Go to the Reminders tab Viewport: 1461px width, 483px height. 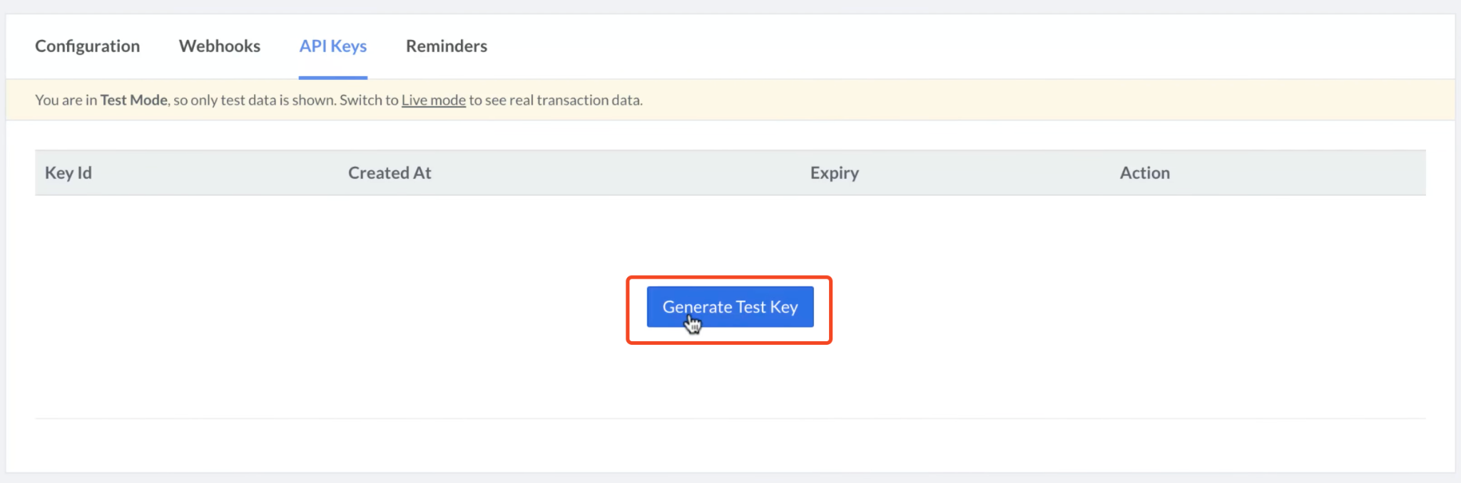pyautogui.click(x=446, y=46)
